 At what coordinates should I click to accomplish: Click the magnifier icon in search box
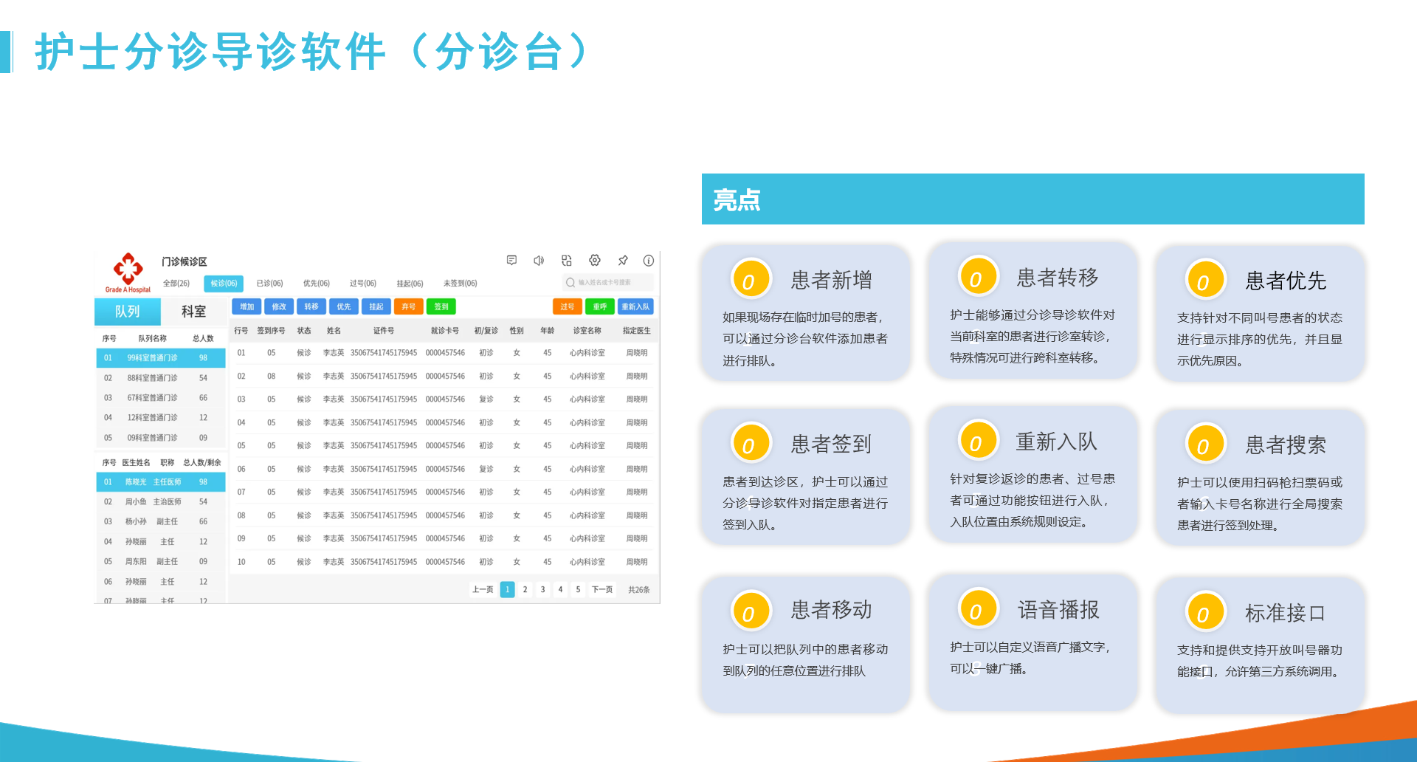point(570,283)
